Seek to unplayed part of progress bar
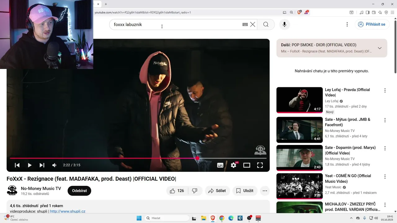 tap(233, 158)
